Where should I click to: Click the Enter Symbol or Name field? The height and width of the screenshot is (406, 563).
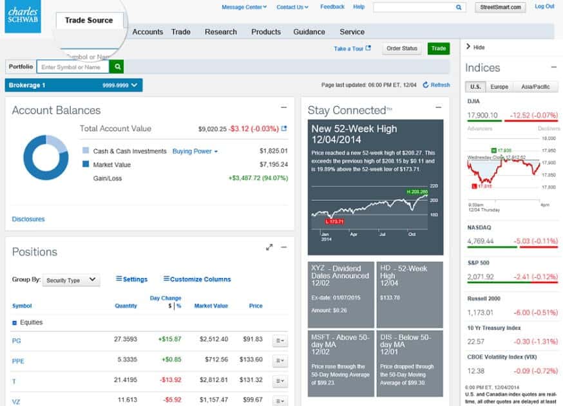coord(73,67)
